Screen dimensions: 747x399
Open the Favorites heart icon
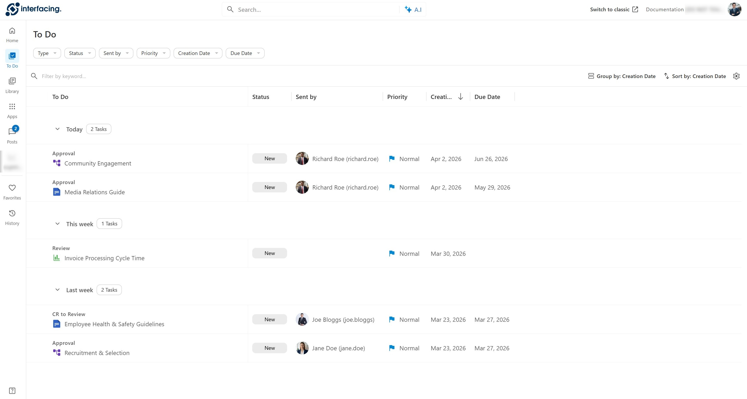[12, 188]
